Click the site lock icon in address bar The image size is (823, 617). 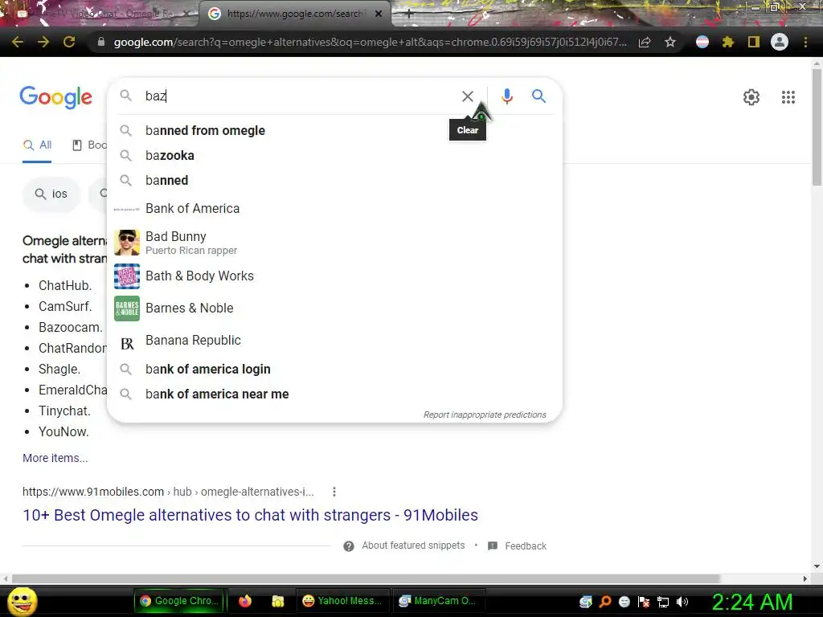tap(100, 42)
